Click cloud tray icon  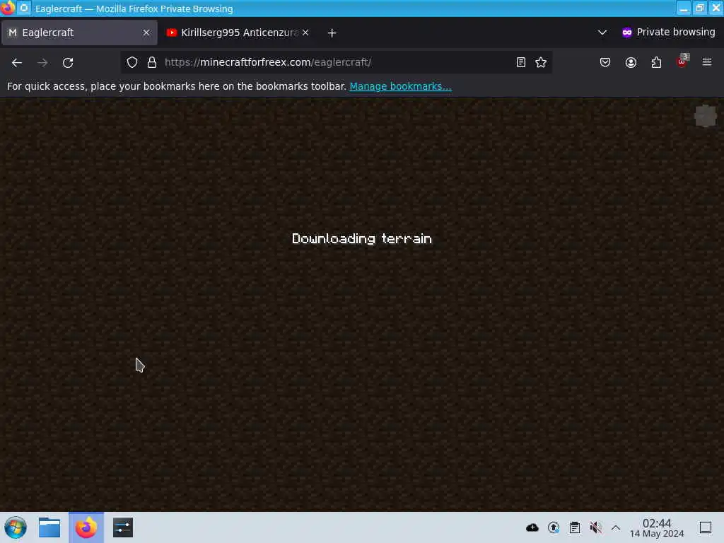coord(532,527)
